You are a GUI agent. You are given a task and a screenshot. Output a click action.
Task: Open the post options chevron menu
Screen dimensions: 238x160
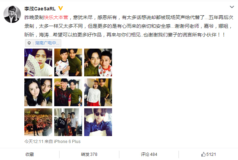click(232, 7)
